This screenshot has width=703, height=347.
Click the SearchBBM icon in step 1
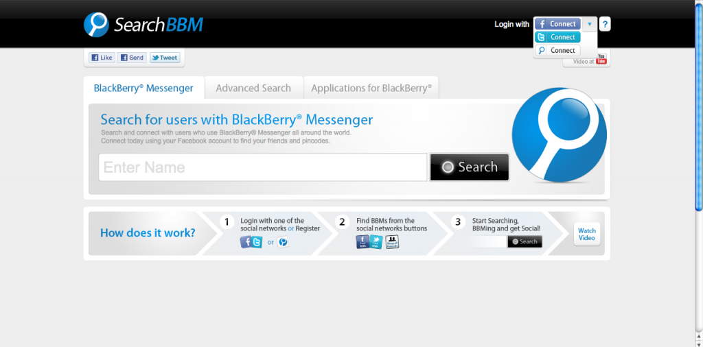tap(282, 242)
